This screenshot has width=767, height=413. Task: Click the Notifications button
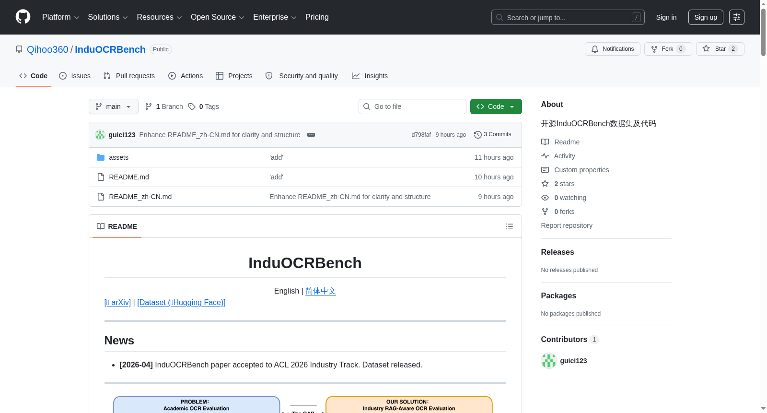tap(613, 49)
